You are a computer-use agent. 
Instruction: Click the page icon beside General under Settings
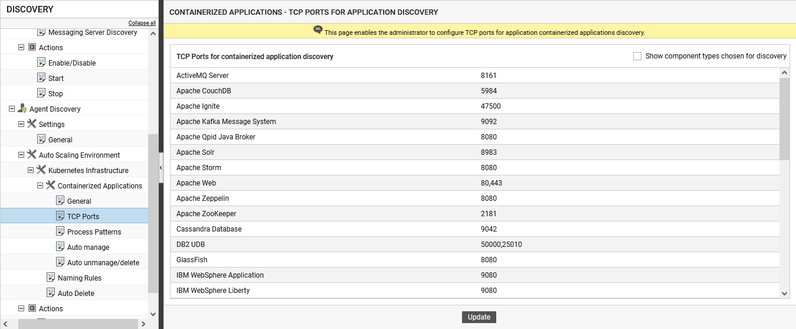41,139
